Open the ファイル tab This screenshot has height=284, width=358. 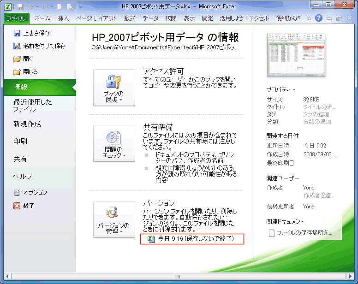(16, 18)
